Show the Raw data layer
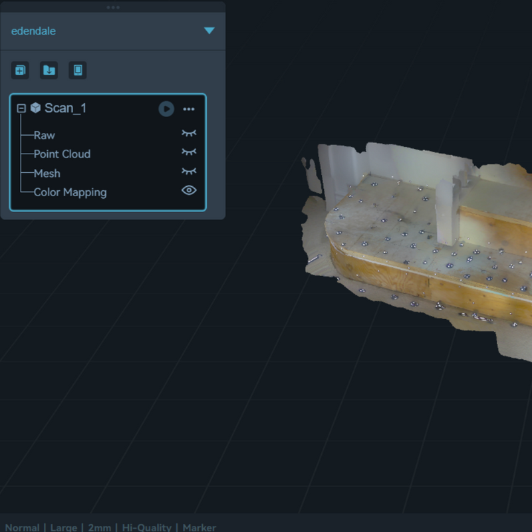Viewport: 532px width, 532px height. coord(189,133)
